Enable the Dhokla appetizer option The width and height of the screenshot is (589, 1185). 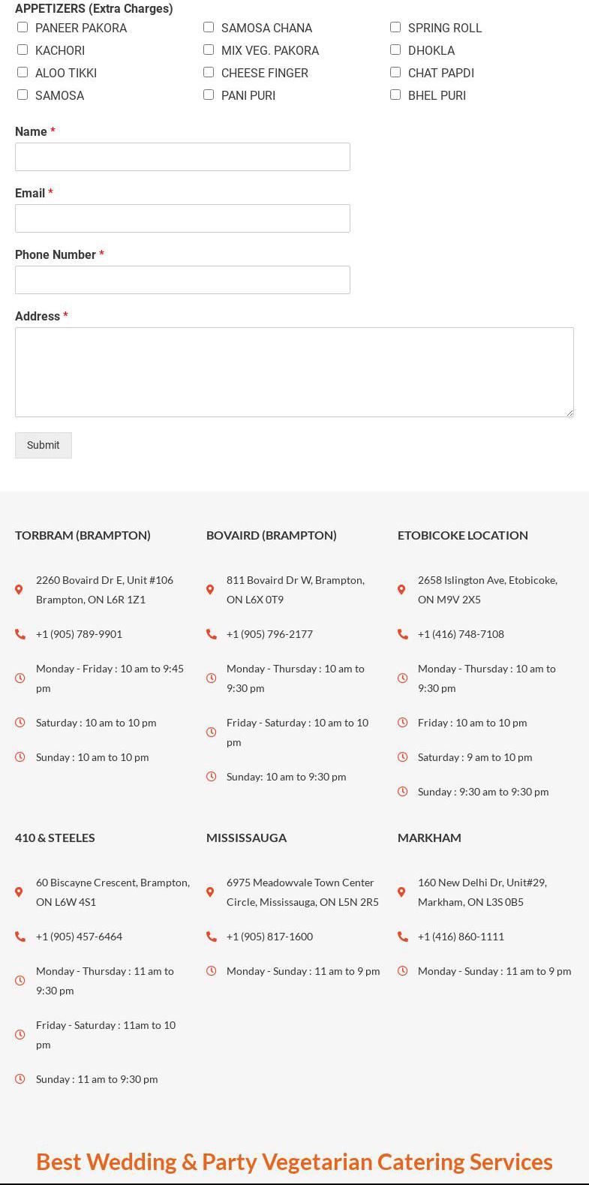395,50
